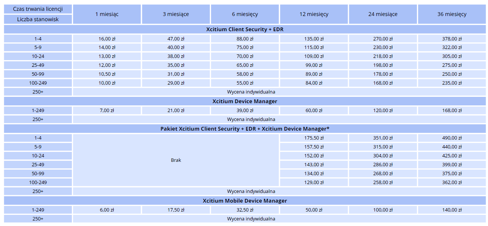Click the 362,00 zł price cell
The image size is (488, 226).
point(452,183)
